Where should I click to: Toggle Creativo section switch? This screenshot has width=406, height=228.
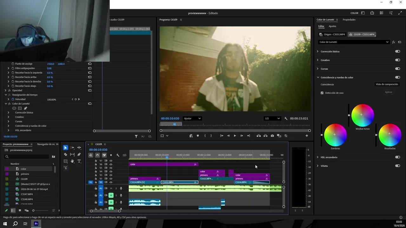pos(397,60)
